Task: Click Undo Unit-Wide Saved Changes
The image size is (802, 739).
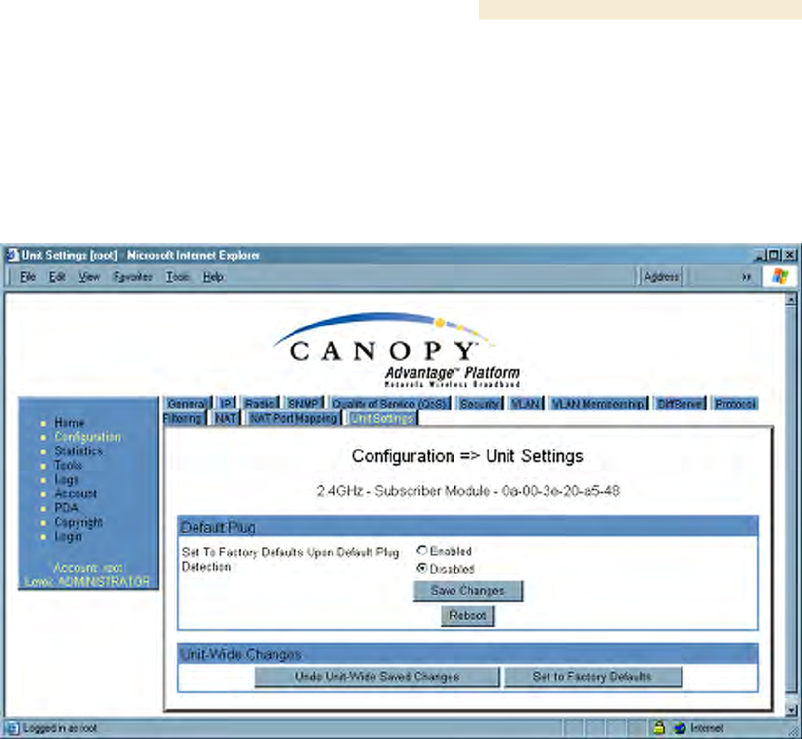Action: click(377, 677)
